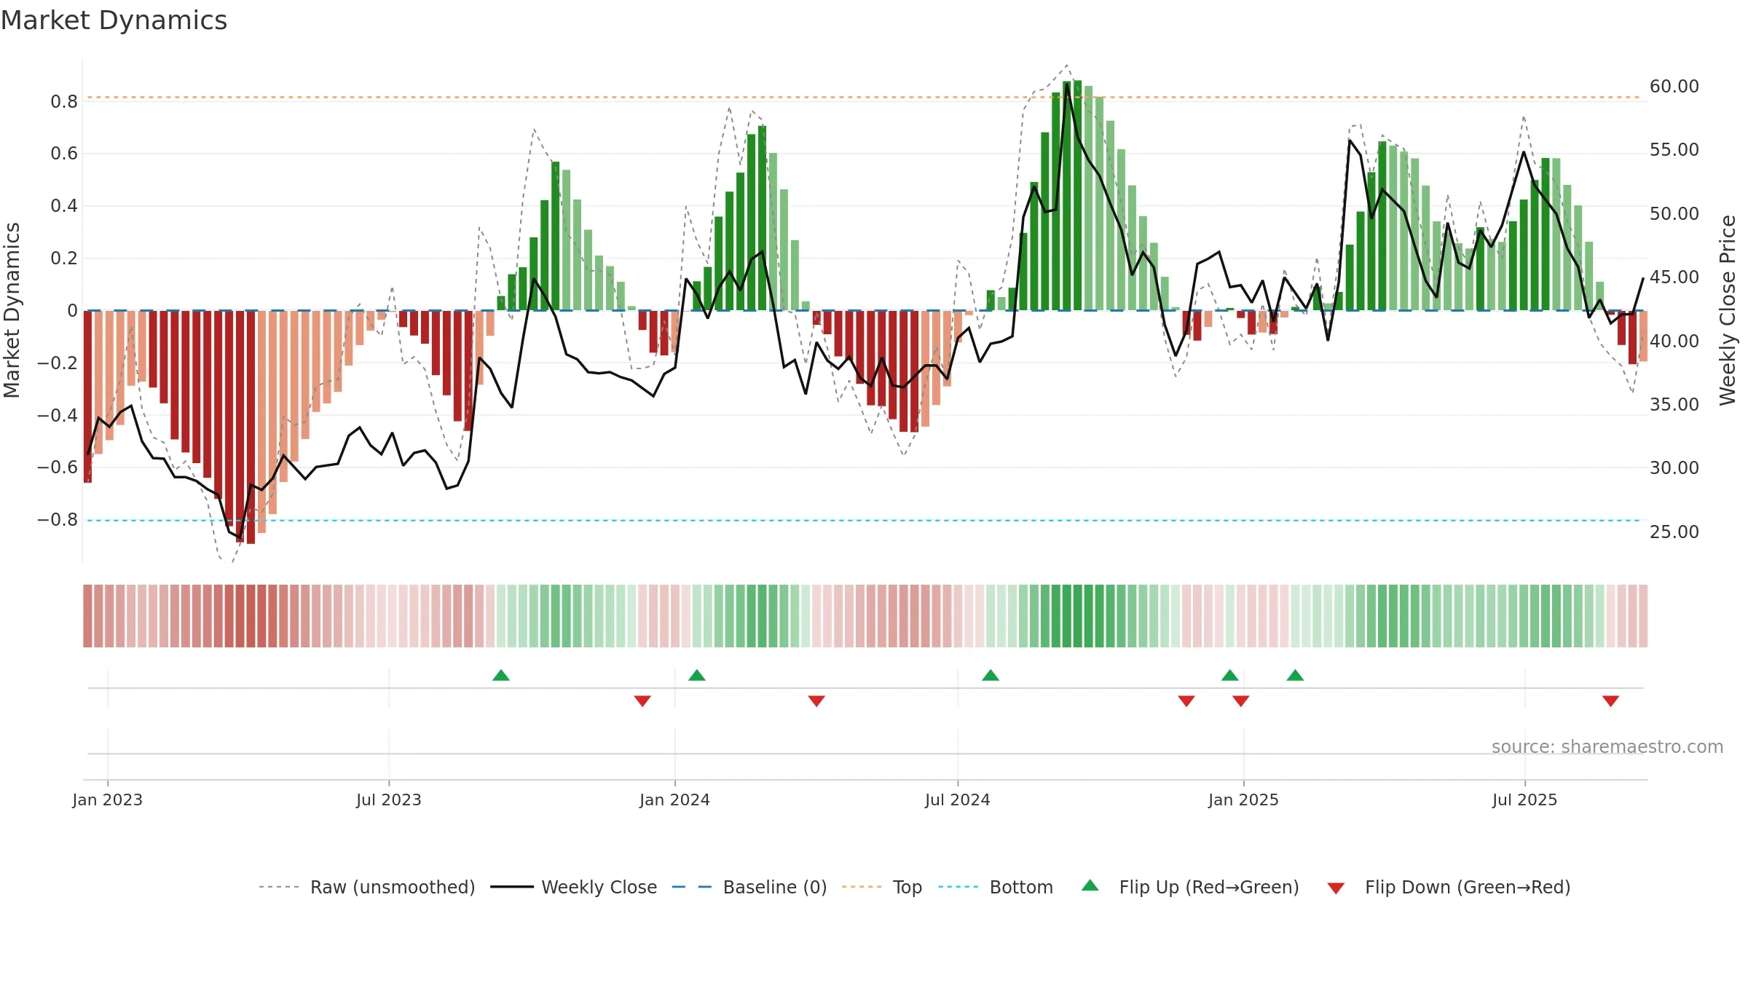Click the −0.8 left axis label

click(x=58, y=520)
